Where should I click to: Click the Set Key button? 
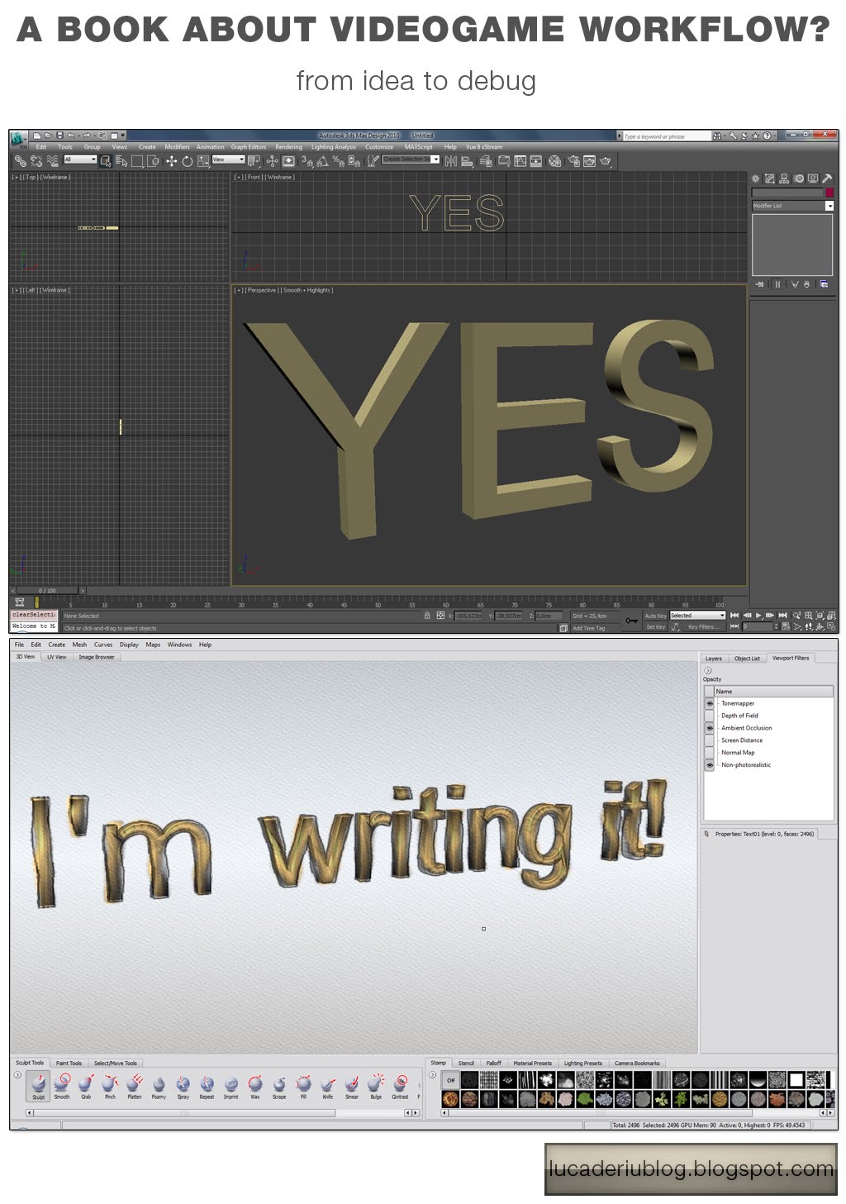[x=655, y=627]
